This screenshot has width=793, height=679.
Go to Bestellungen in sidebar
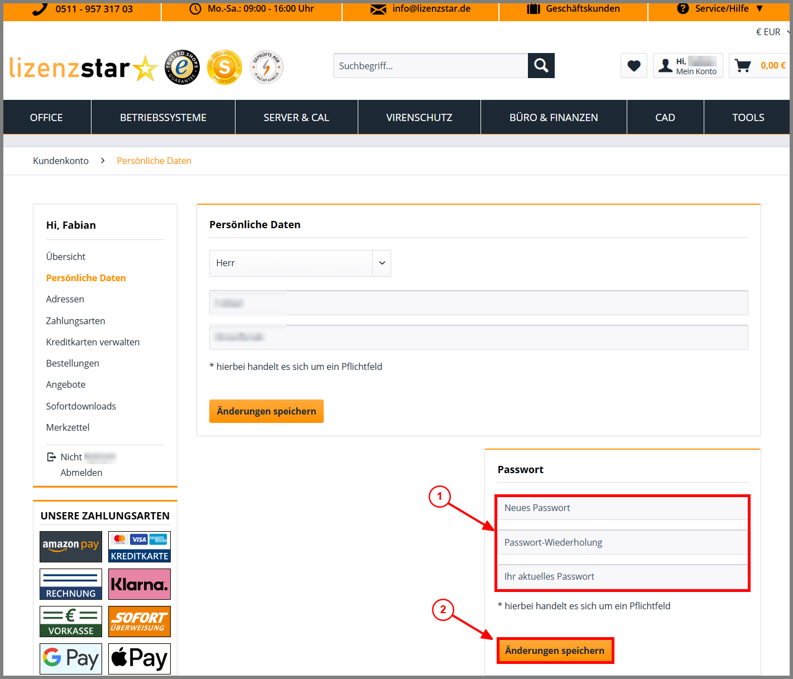coord(73,363)
